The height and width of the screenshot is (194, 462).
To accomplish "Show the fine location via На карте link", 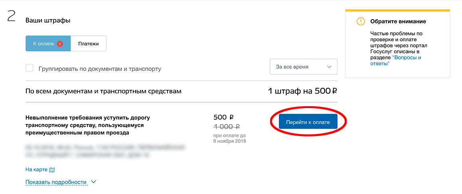I will pyautogui.click(x=37, y=170).
